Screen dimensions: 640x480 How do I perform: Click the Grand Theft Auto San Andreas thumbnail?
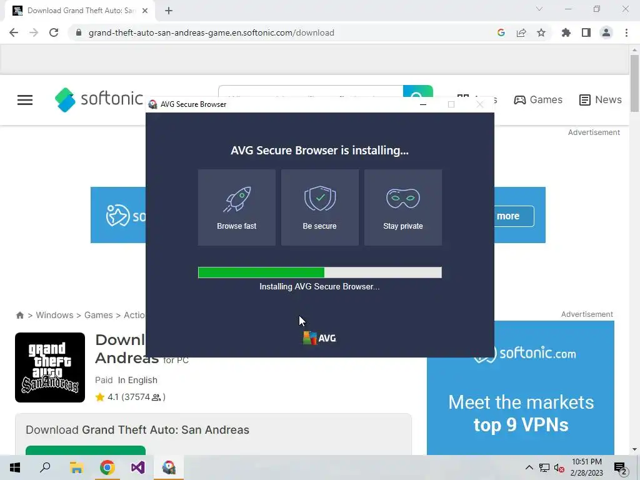(x=50, y=367)
